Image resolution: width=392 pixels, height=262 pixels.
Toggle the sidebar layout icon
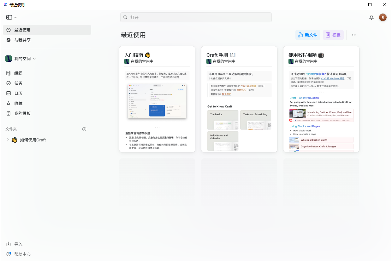tap(9, 17)
